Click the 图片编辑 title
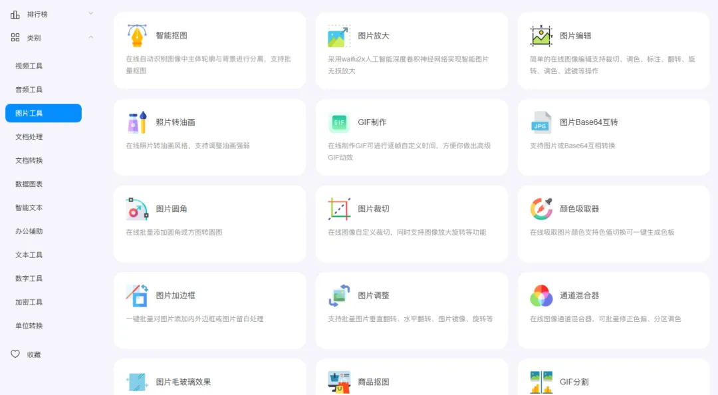718x395 pixels. [x=576, y=36]
